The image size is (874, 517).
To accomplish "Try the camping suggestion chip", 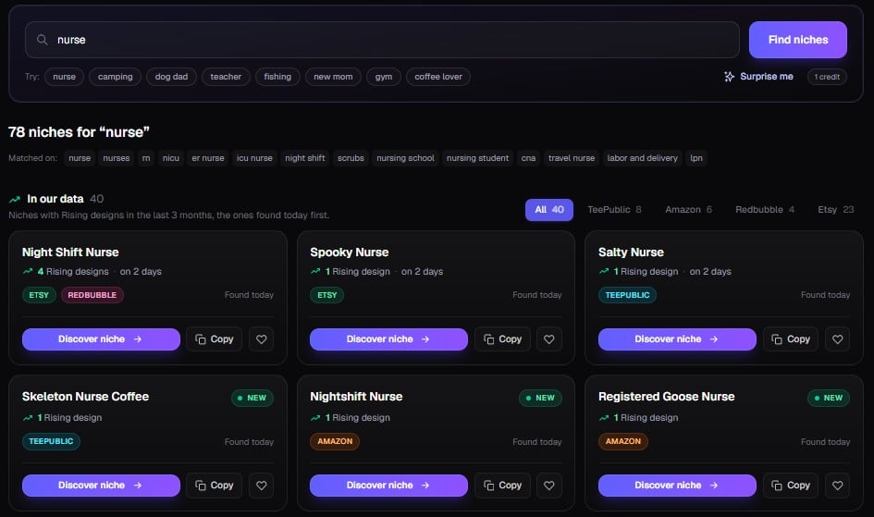I will point(116,77).
